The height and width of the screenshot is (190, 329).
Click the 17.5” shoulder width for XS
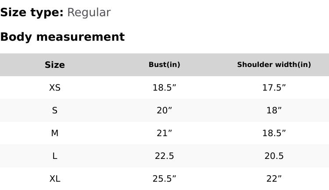point(274,88)
